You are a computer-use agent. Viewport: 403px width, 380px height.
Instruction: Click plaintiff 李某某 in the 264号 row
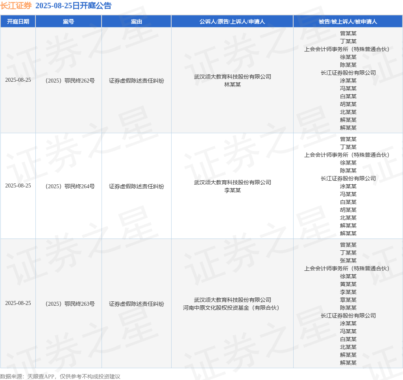pyautogui.click(x=232, y=190)
